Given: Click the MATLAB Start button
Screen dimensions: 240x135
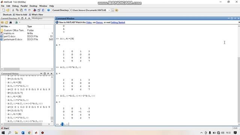Looking at the screenshot, I should [5, 128].
